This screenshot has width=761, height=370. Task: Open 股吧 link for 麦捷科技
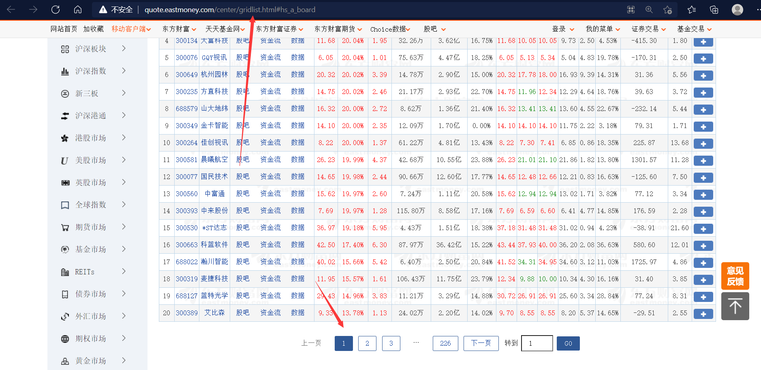243,279
